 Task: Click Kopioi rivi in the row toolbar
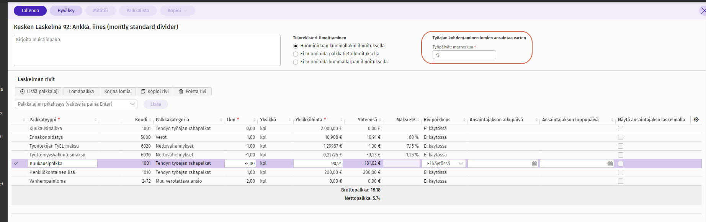click(x=155, y=92)
